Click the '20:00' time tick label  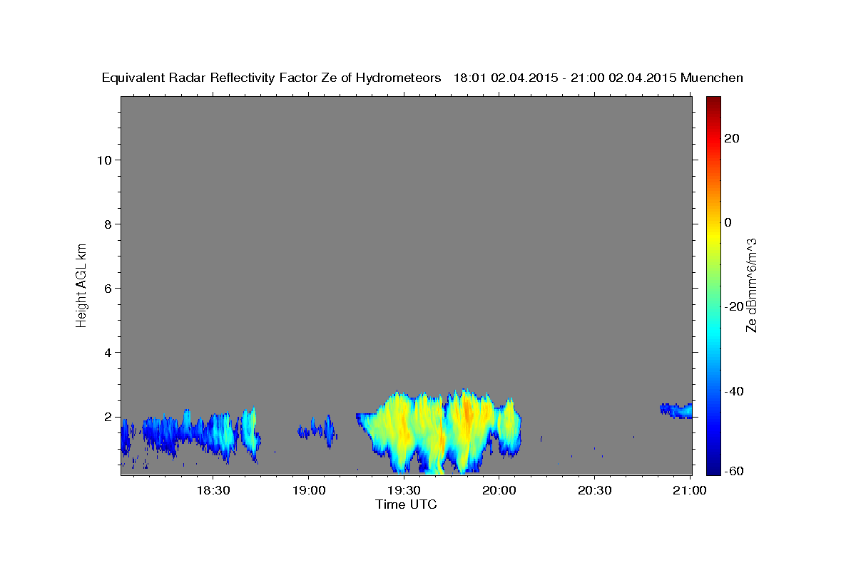click(x=499, y=491)
